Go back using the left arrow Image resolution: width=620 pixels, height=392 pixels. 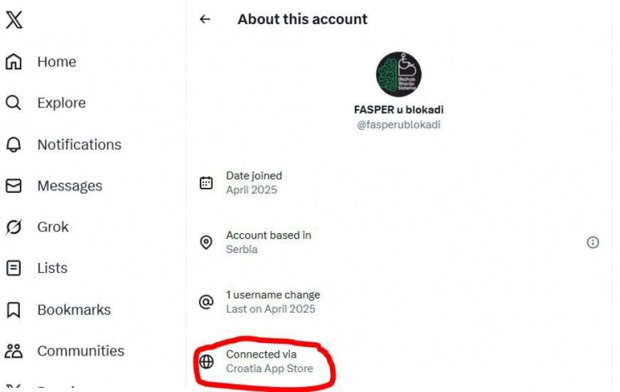pos(205,19)
